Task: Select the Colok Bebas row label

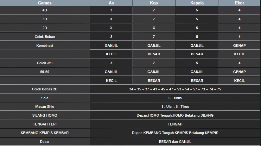Action: coord(45,37)
